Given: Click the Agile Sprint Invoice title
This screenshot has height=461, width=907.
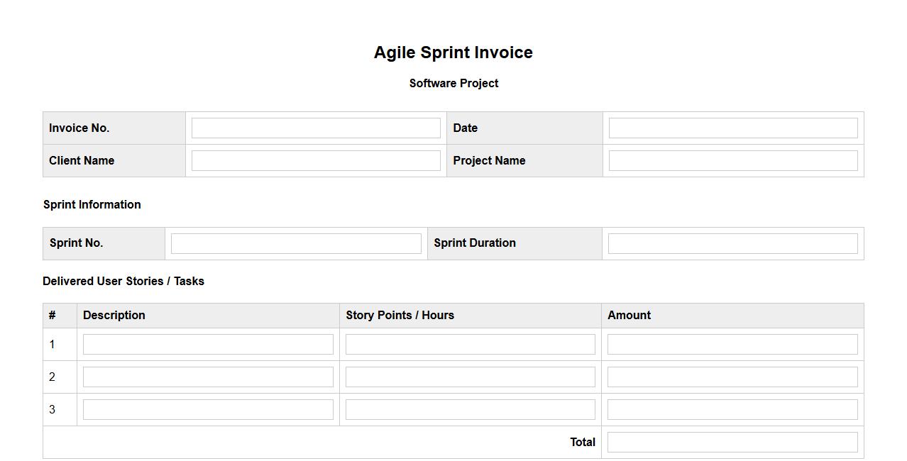Looking at the screenshot, I should point(453,52).
